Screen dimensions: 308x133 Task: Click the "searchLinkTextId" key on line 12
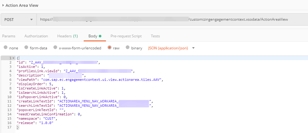35,106
